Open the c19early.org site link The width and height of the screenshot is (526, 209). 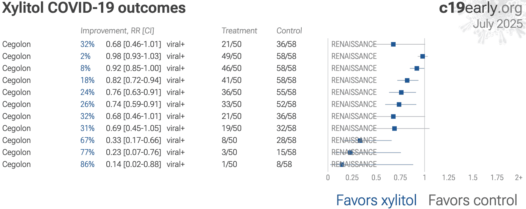[x=481, y=8]
